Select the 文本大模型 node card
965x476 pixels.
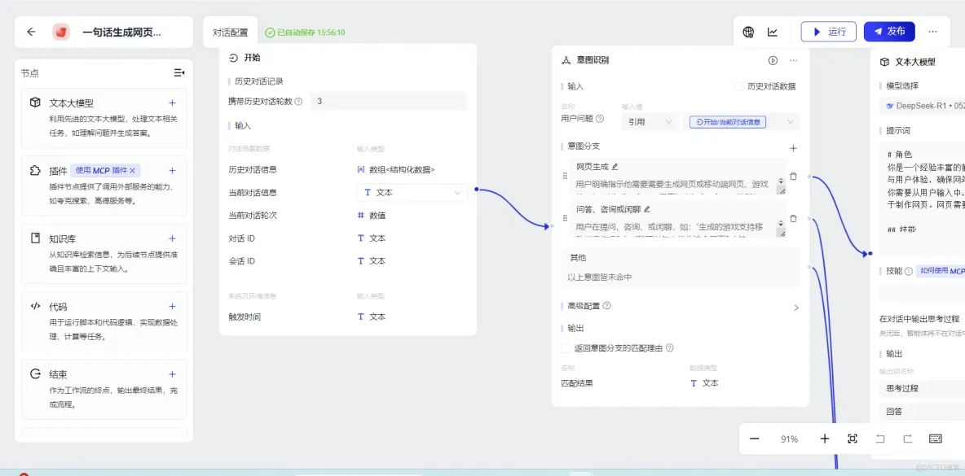click(x=104, y=117)
